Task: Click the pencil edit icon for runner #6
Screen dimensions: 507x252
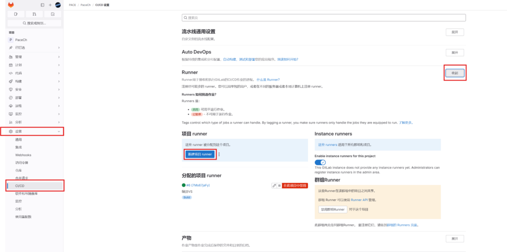Action: [x=274, y=185]
